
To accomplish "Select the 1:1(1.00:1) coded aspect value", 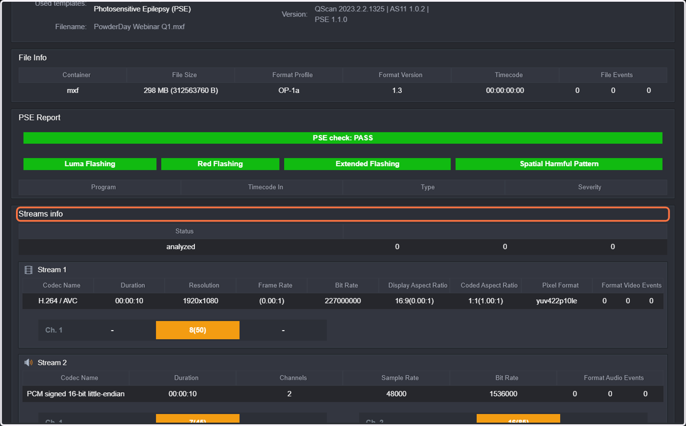I will [x=485, y=301].
